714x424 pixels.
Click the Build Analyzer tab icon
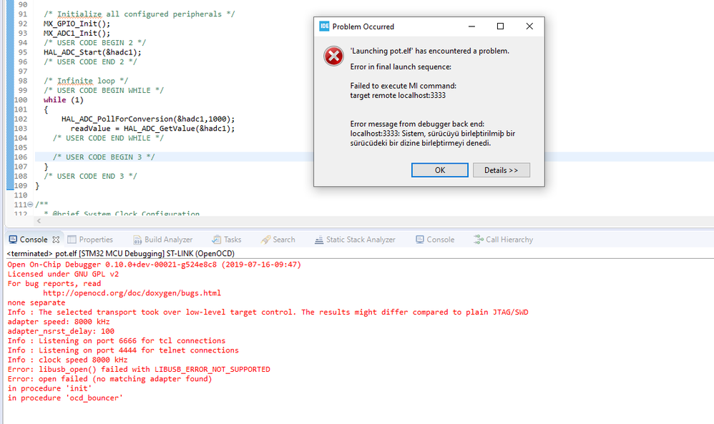point(137,240)
